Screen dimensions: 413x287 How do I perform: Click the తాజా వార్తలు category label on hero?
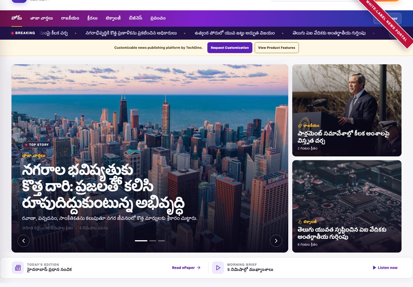[34, 156]
